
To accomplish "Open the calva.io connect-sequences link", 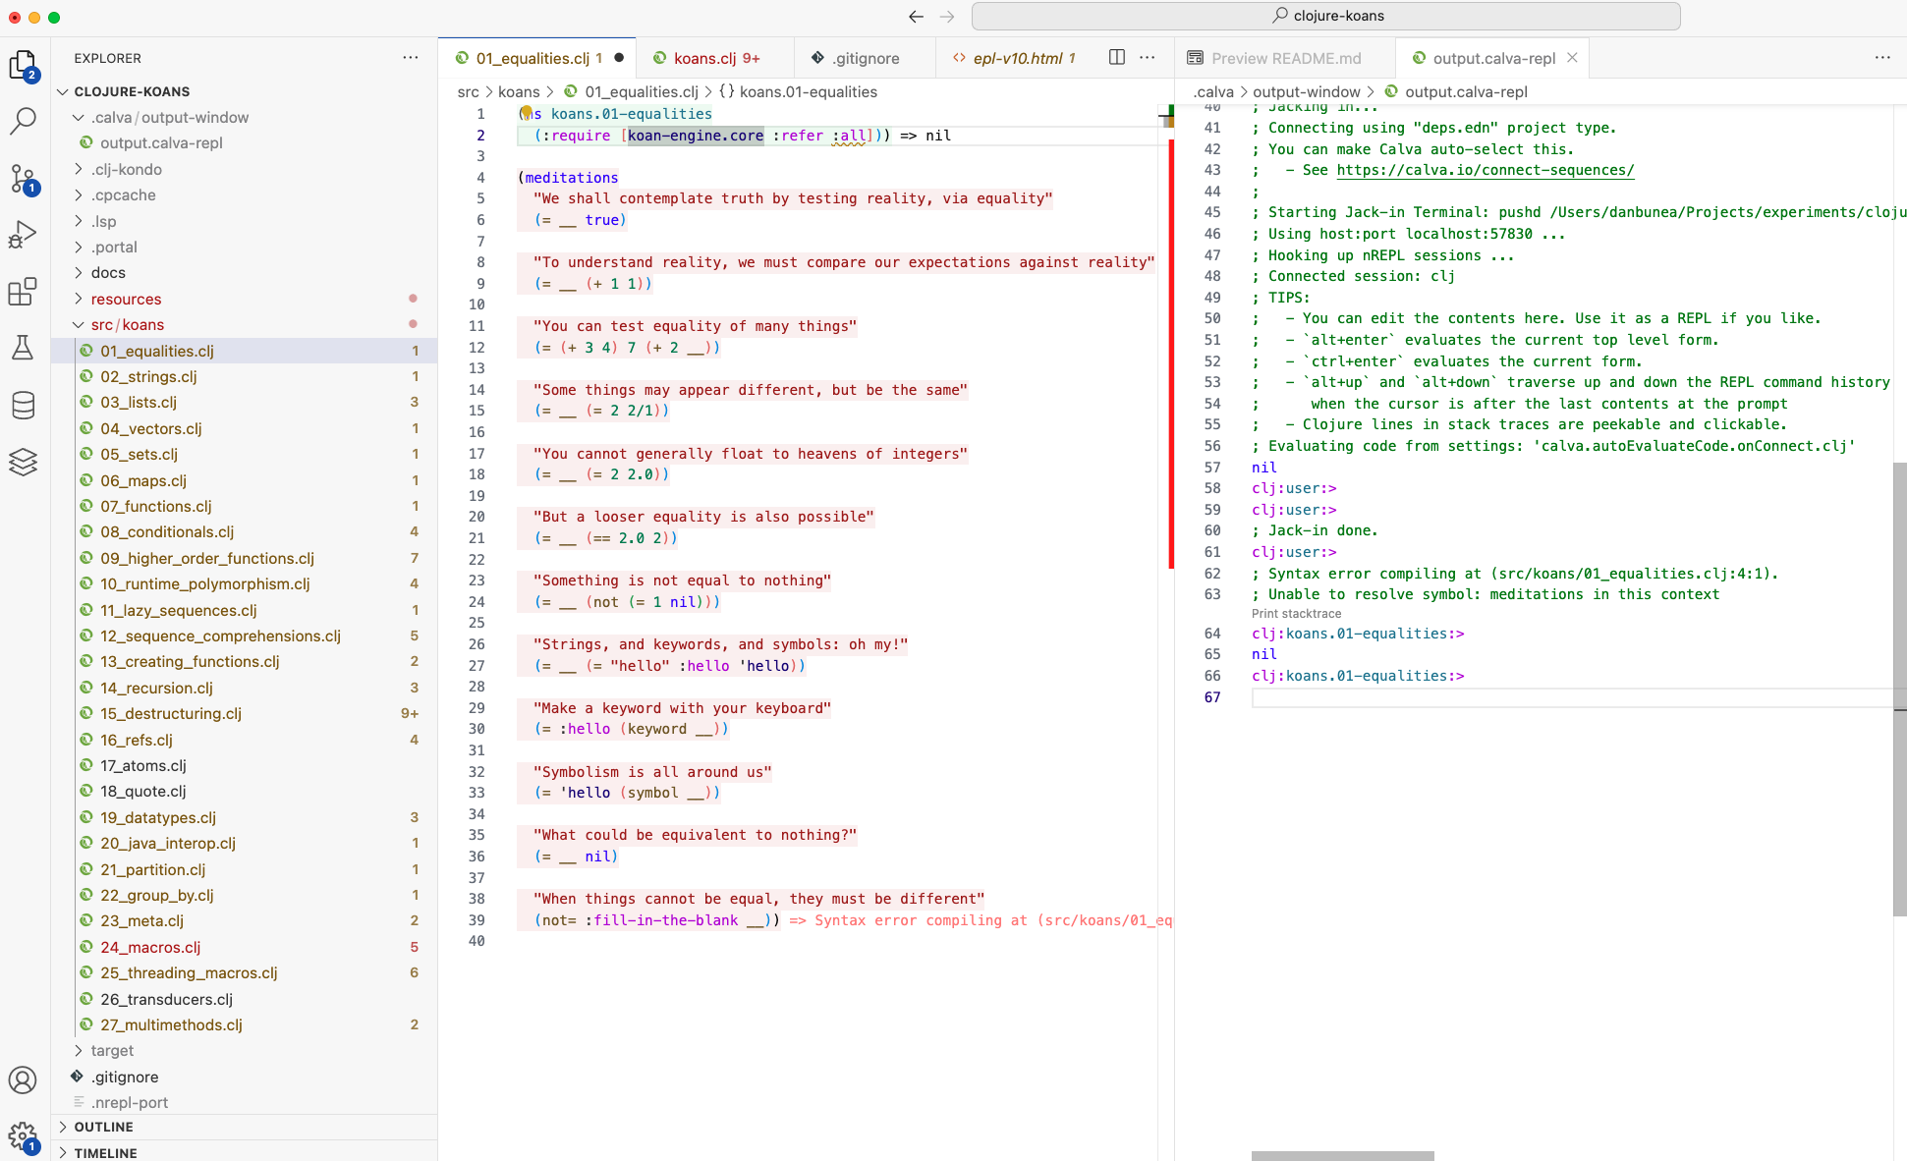I will (1485, 170).
